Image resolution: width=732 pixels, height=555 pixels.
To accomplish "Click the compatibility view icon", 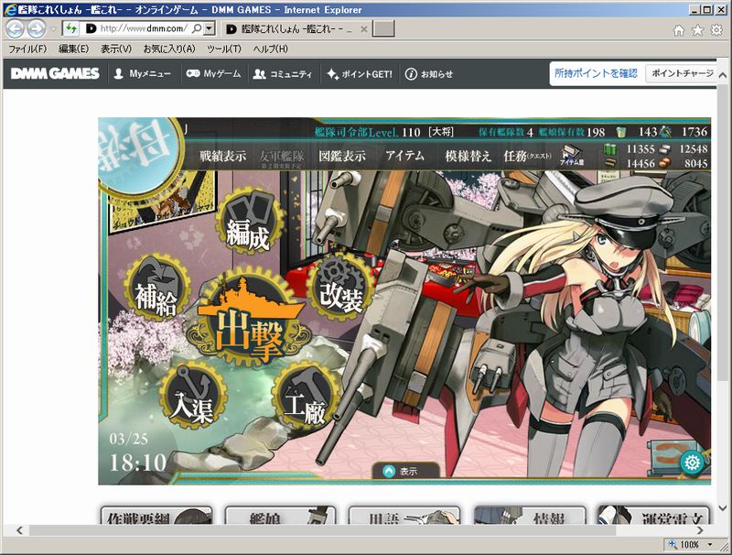I will 71,28.
